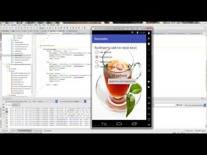Select the third tea radio button
The height and width of the screenshot is (155, 207).
coord(97,62)
